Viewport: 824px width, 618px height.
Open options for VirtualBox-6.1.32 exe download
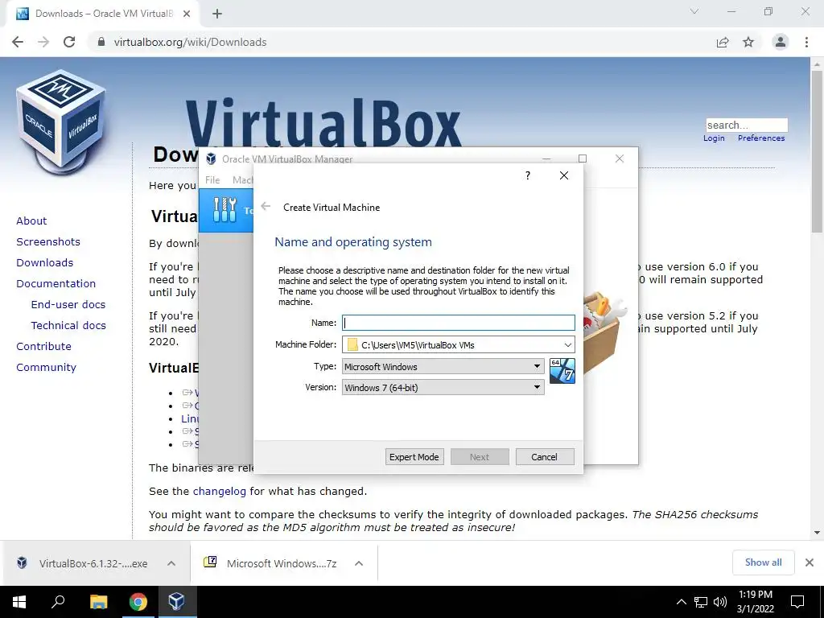point(171,563)
